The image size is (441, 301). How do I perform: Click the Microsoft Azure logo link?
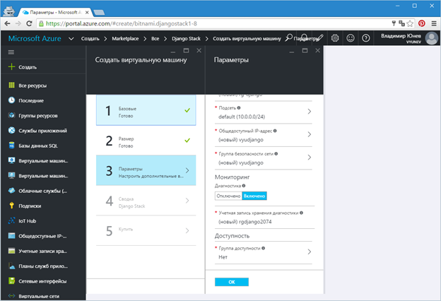click(35, 39)
